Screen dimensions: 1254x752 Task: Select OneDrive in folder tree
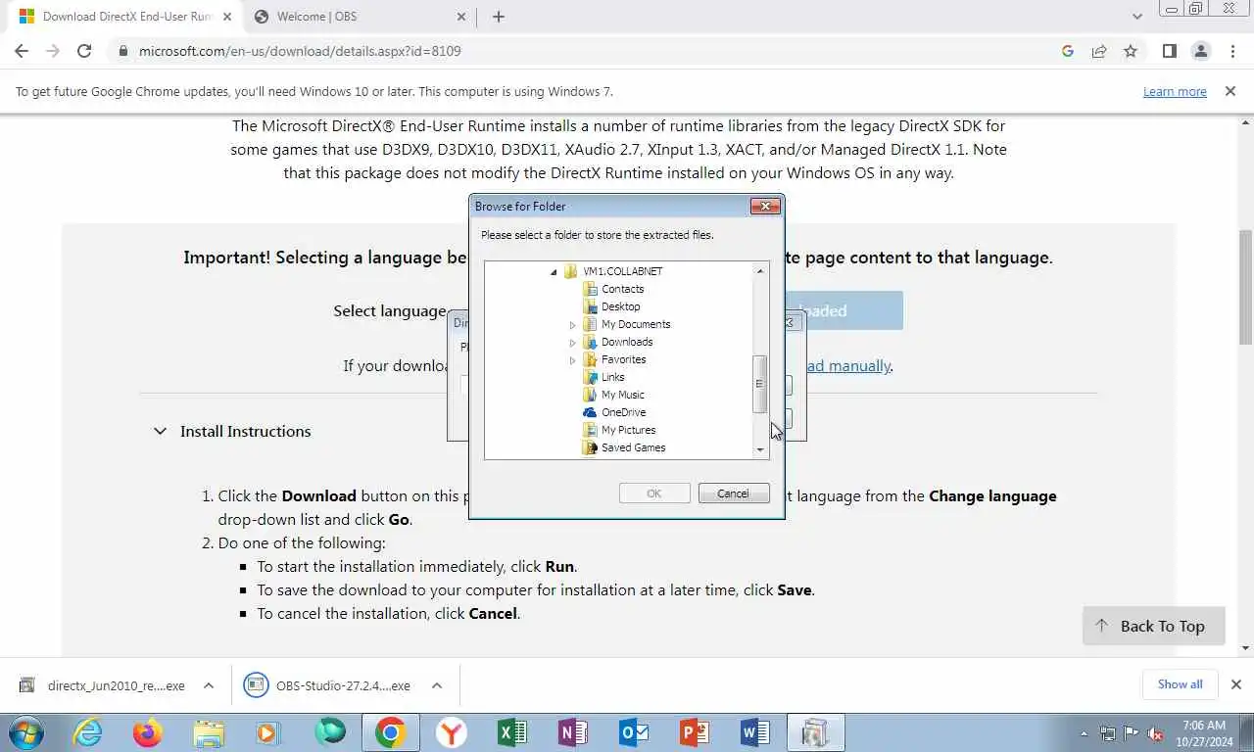[x=623, y=412]
